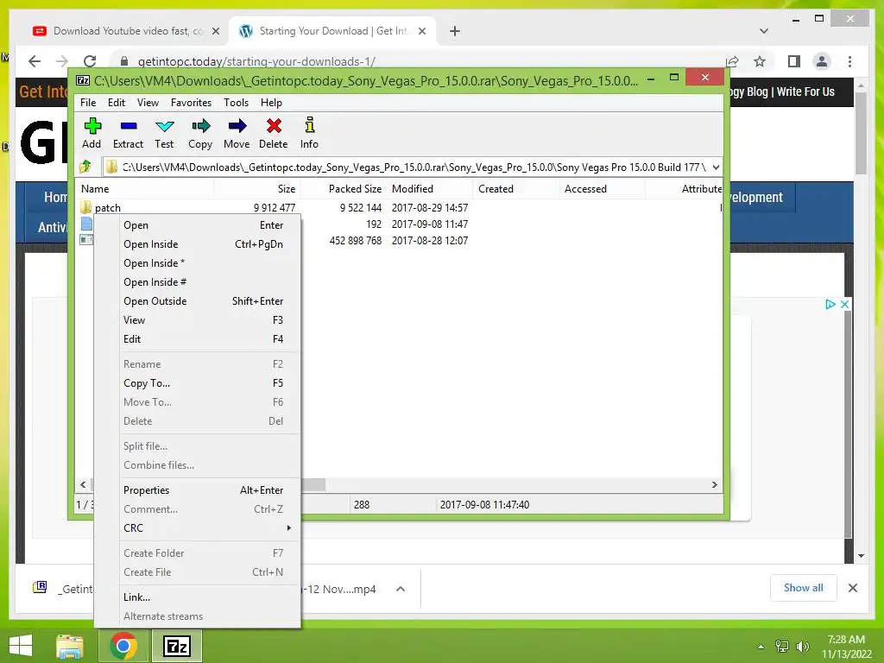The width and height of the screenshot is (884, 663).
Task: Open the download item options chevron
Action: [401, 589]
